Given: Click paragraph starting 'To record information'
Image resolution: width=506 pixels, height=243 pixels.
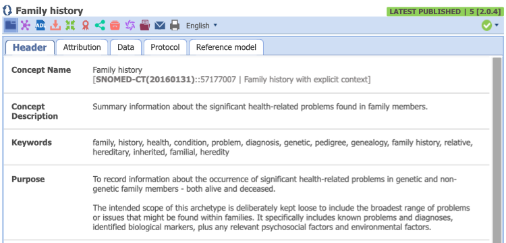Looking at the screenshot, I should click(x=275, y=184).
